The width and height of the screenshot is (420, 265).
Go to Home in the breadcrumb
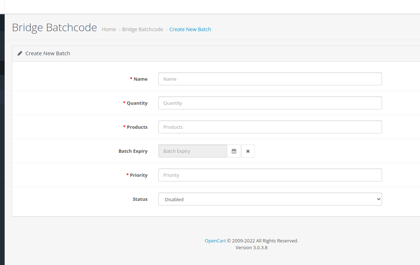[109, 29]
